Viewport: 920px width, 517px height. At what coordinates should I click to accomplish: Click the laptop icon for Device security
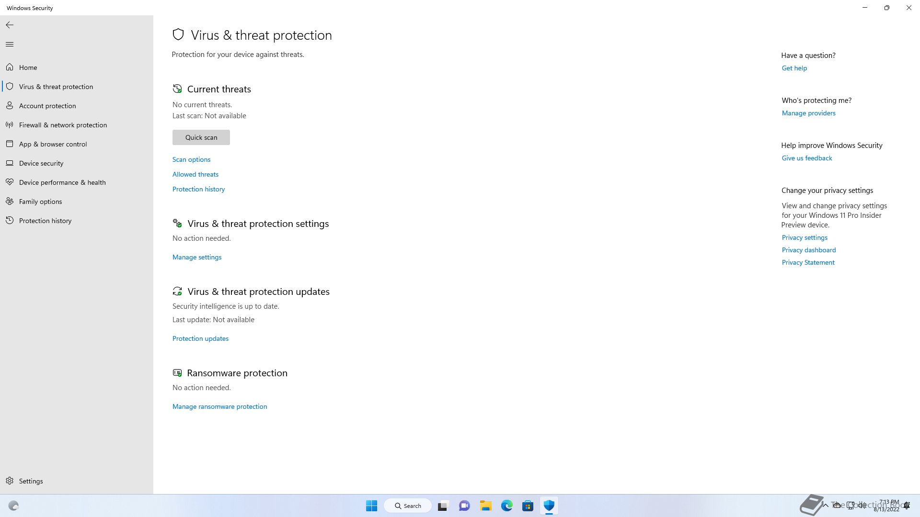point(10,163)
